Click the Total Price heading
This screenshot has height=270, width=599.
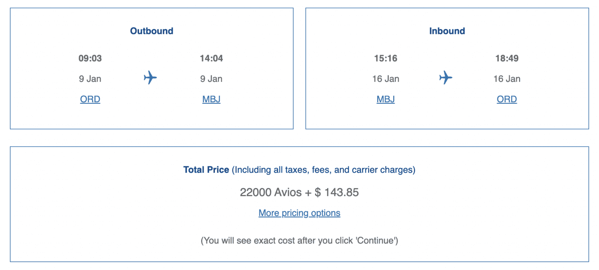tap(206, 170)
